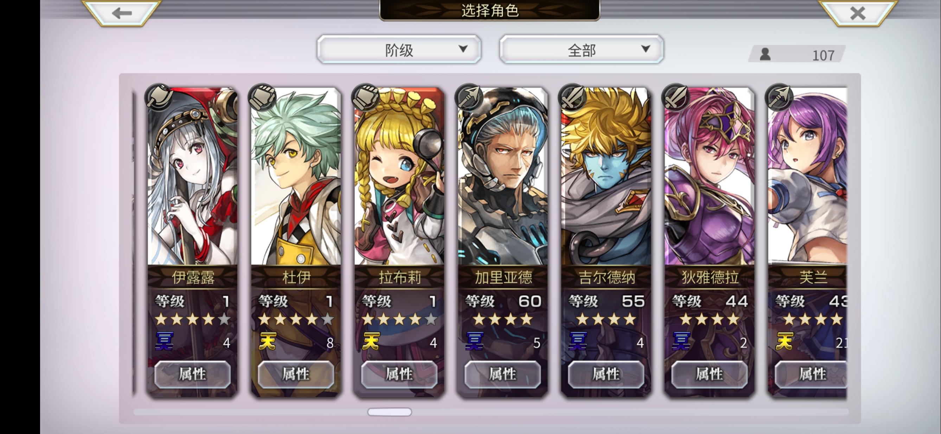Close the character selection screen
The image size is (941, 434).
click(857, 13)
